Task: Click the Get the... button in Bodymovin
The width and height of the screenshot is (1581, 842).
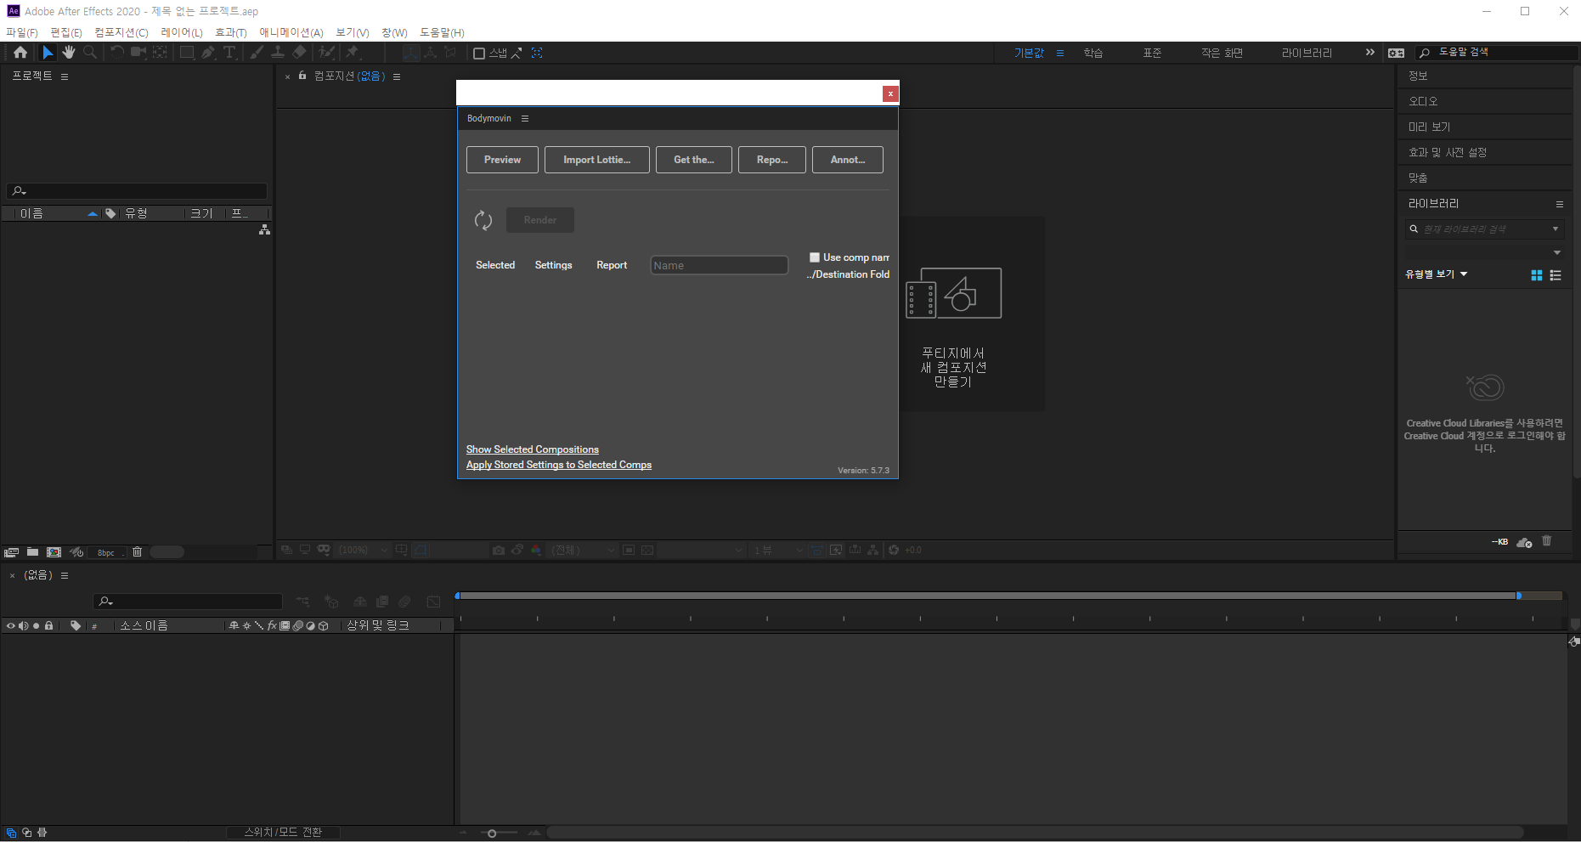Action: (694, 160)
